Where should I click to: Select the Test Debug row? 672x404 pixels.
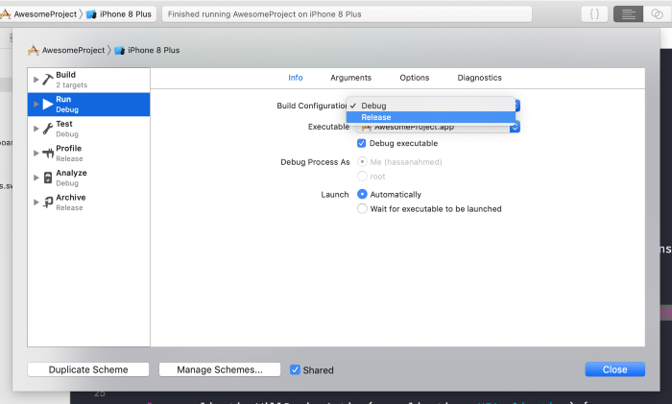pos(88,129)
